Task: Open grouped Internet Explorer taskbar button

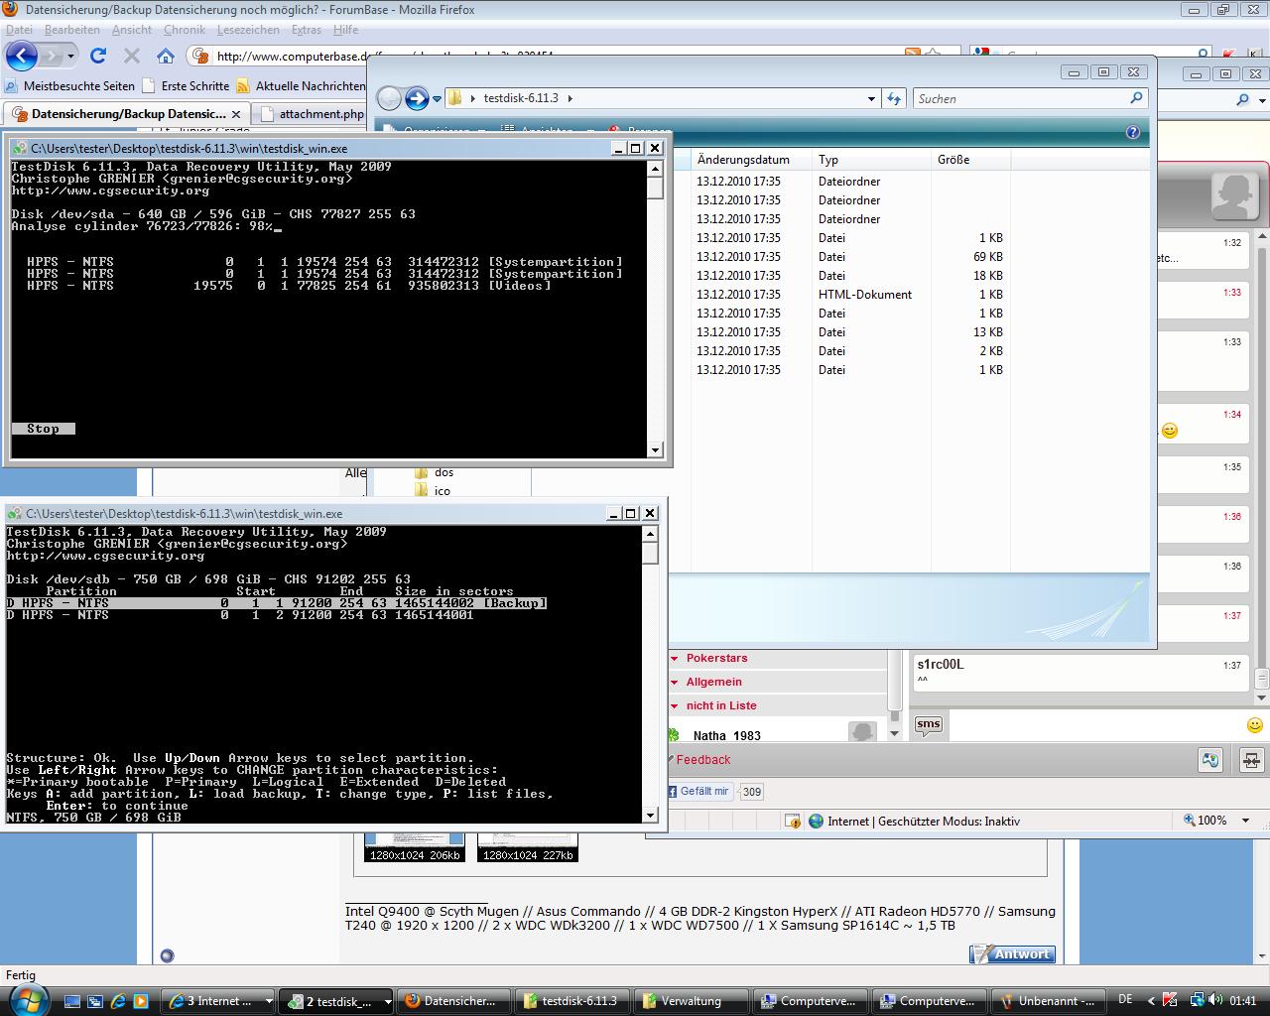Action: point(219,1001)
